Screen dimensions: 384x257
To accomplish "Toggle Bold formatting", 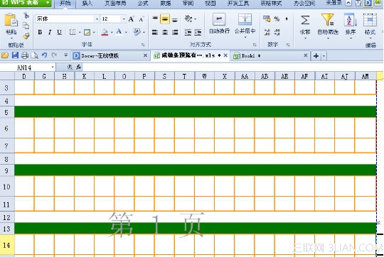I will point(40,32).
